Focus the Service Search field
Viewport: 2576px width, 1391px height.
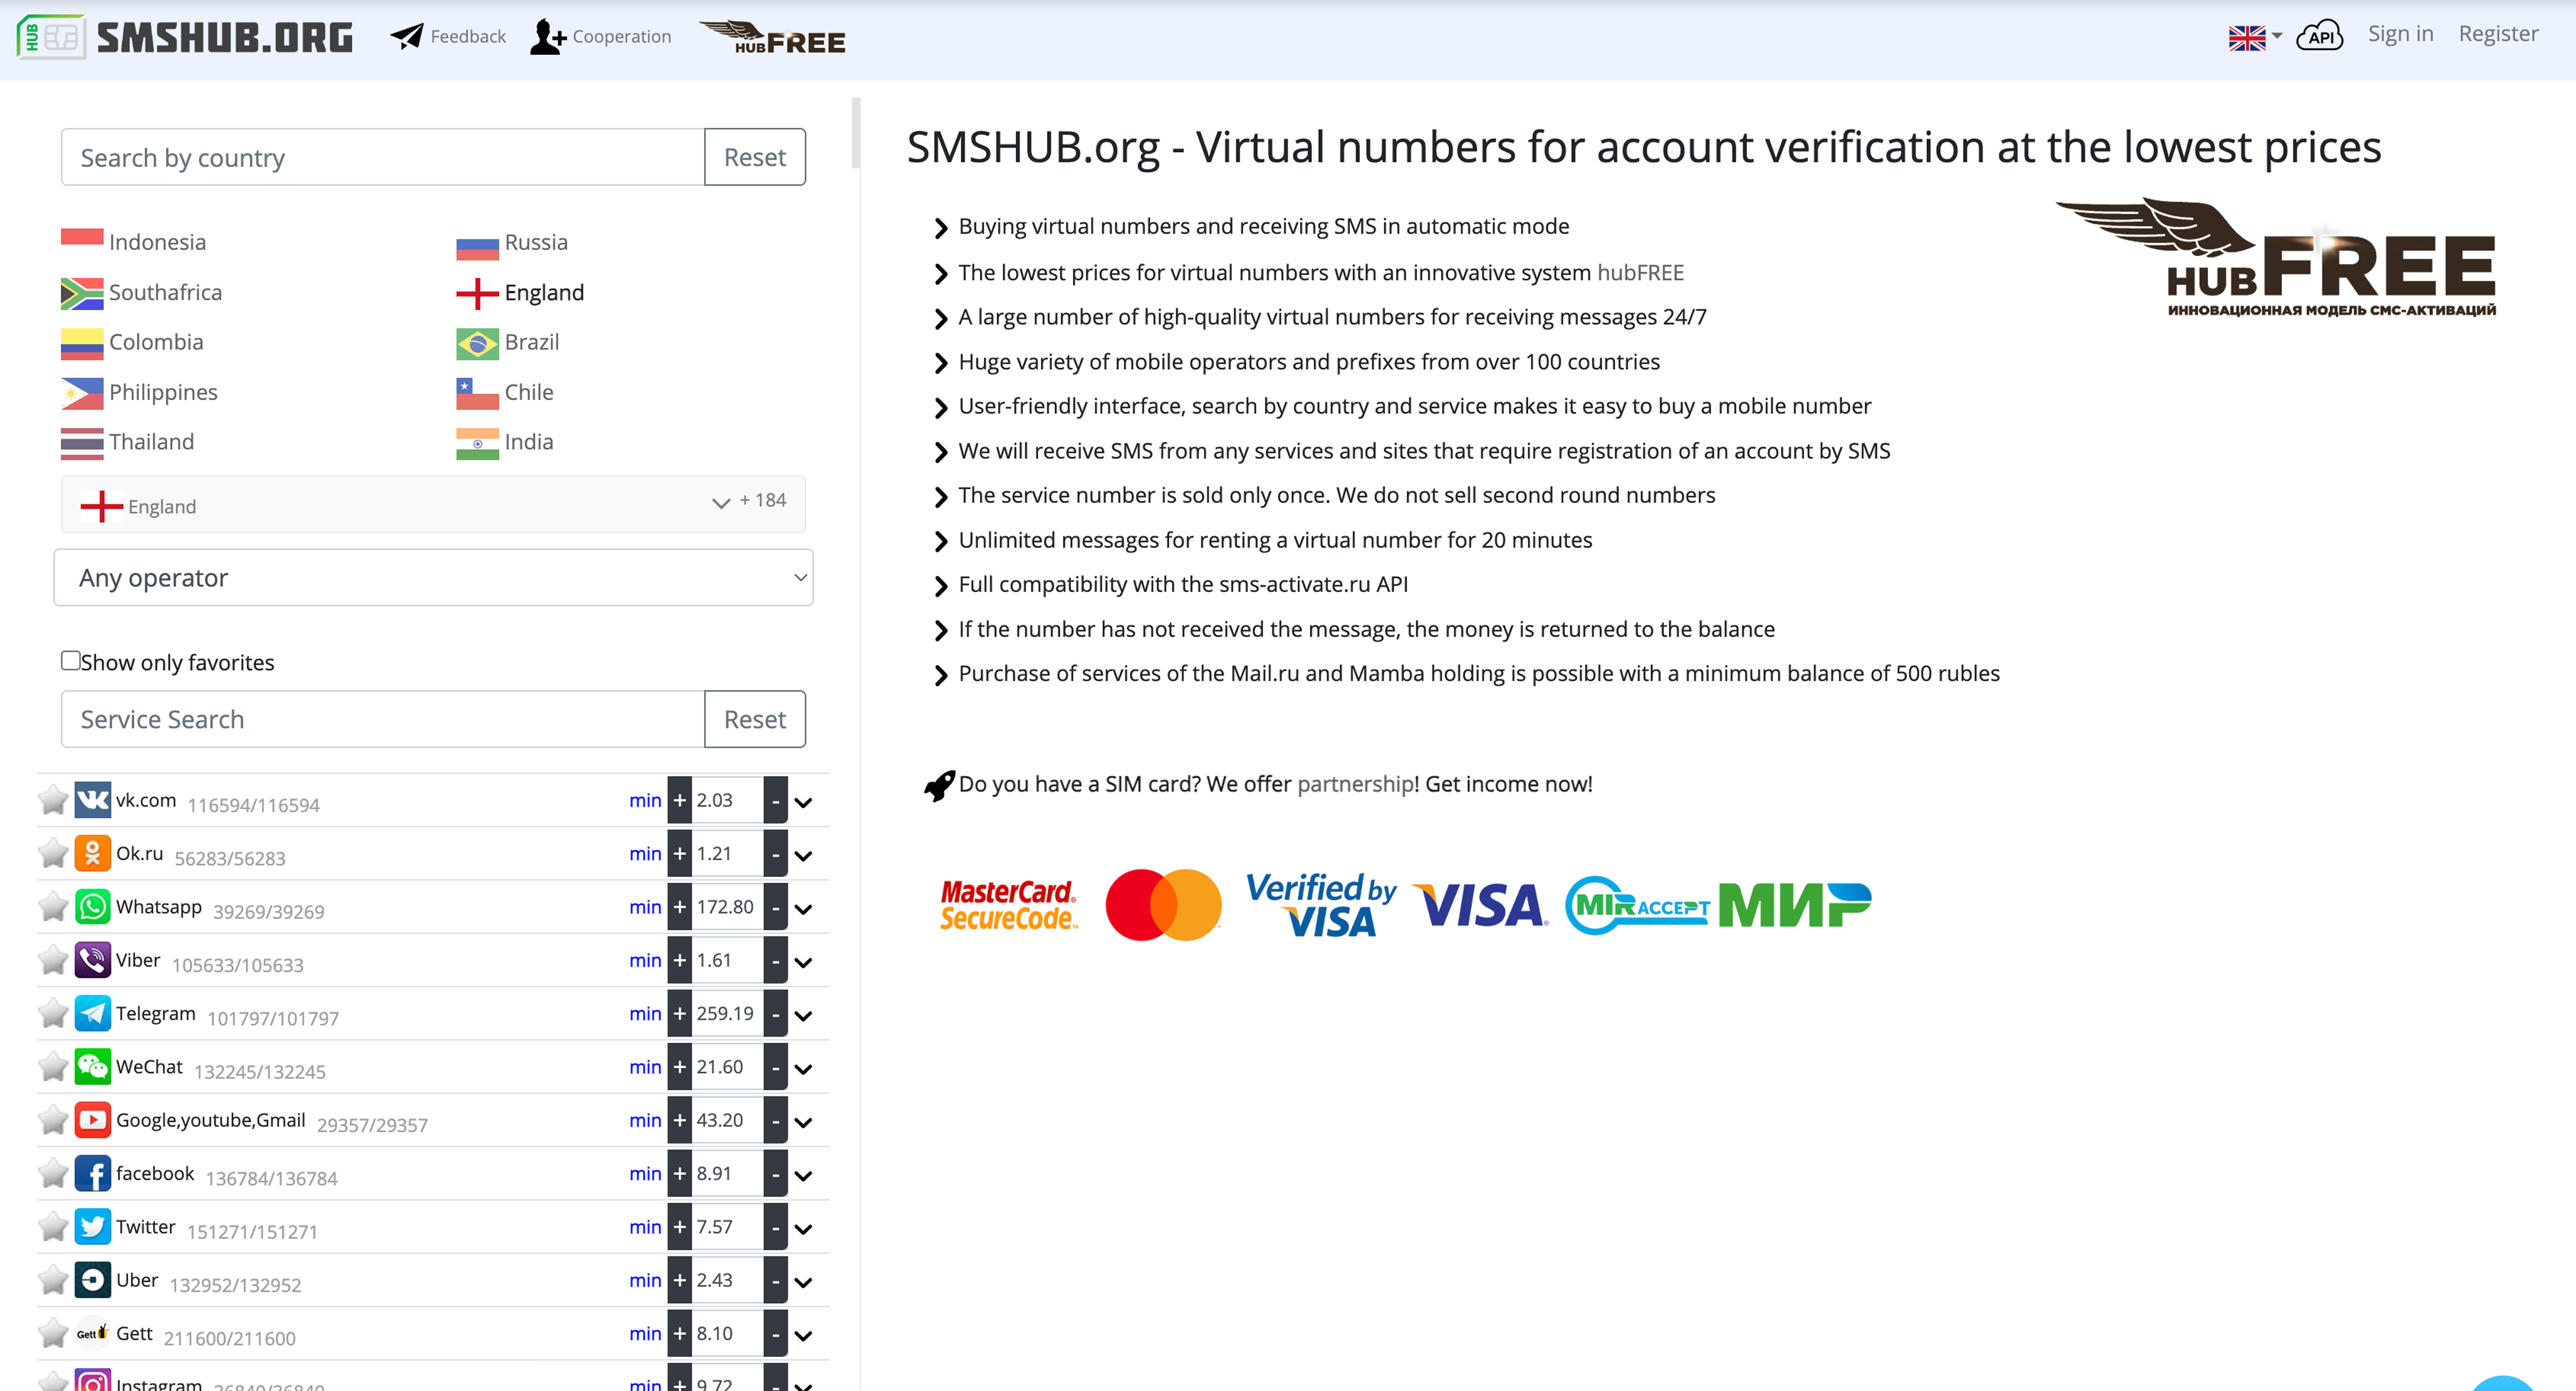tap(383, 719)
